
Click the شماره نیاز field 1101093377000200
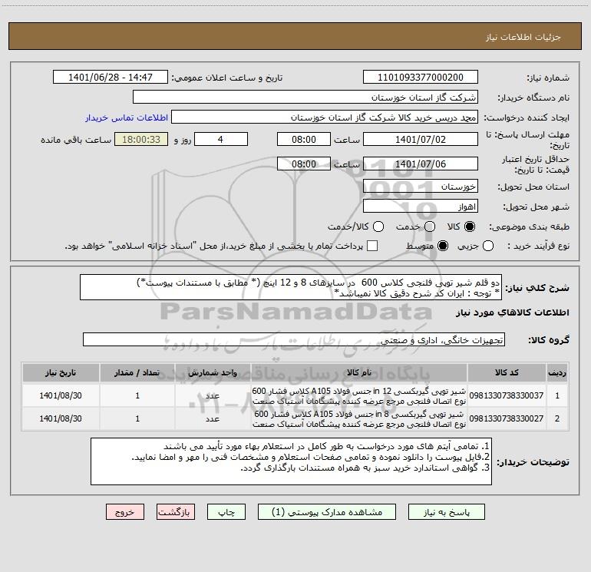click(421, 77)
